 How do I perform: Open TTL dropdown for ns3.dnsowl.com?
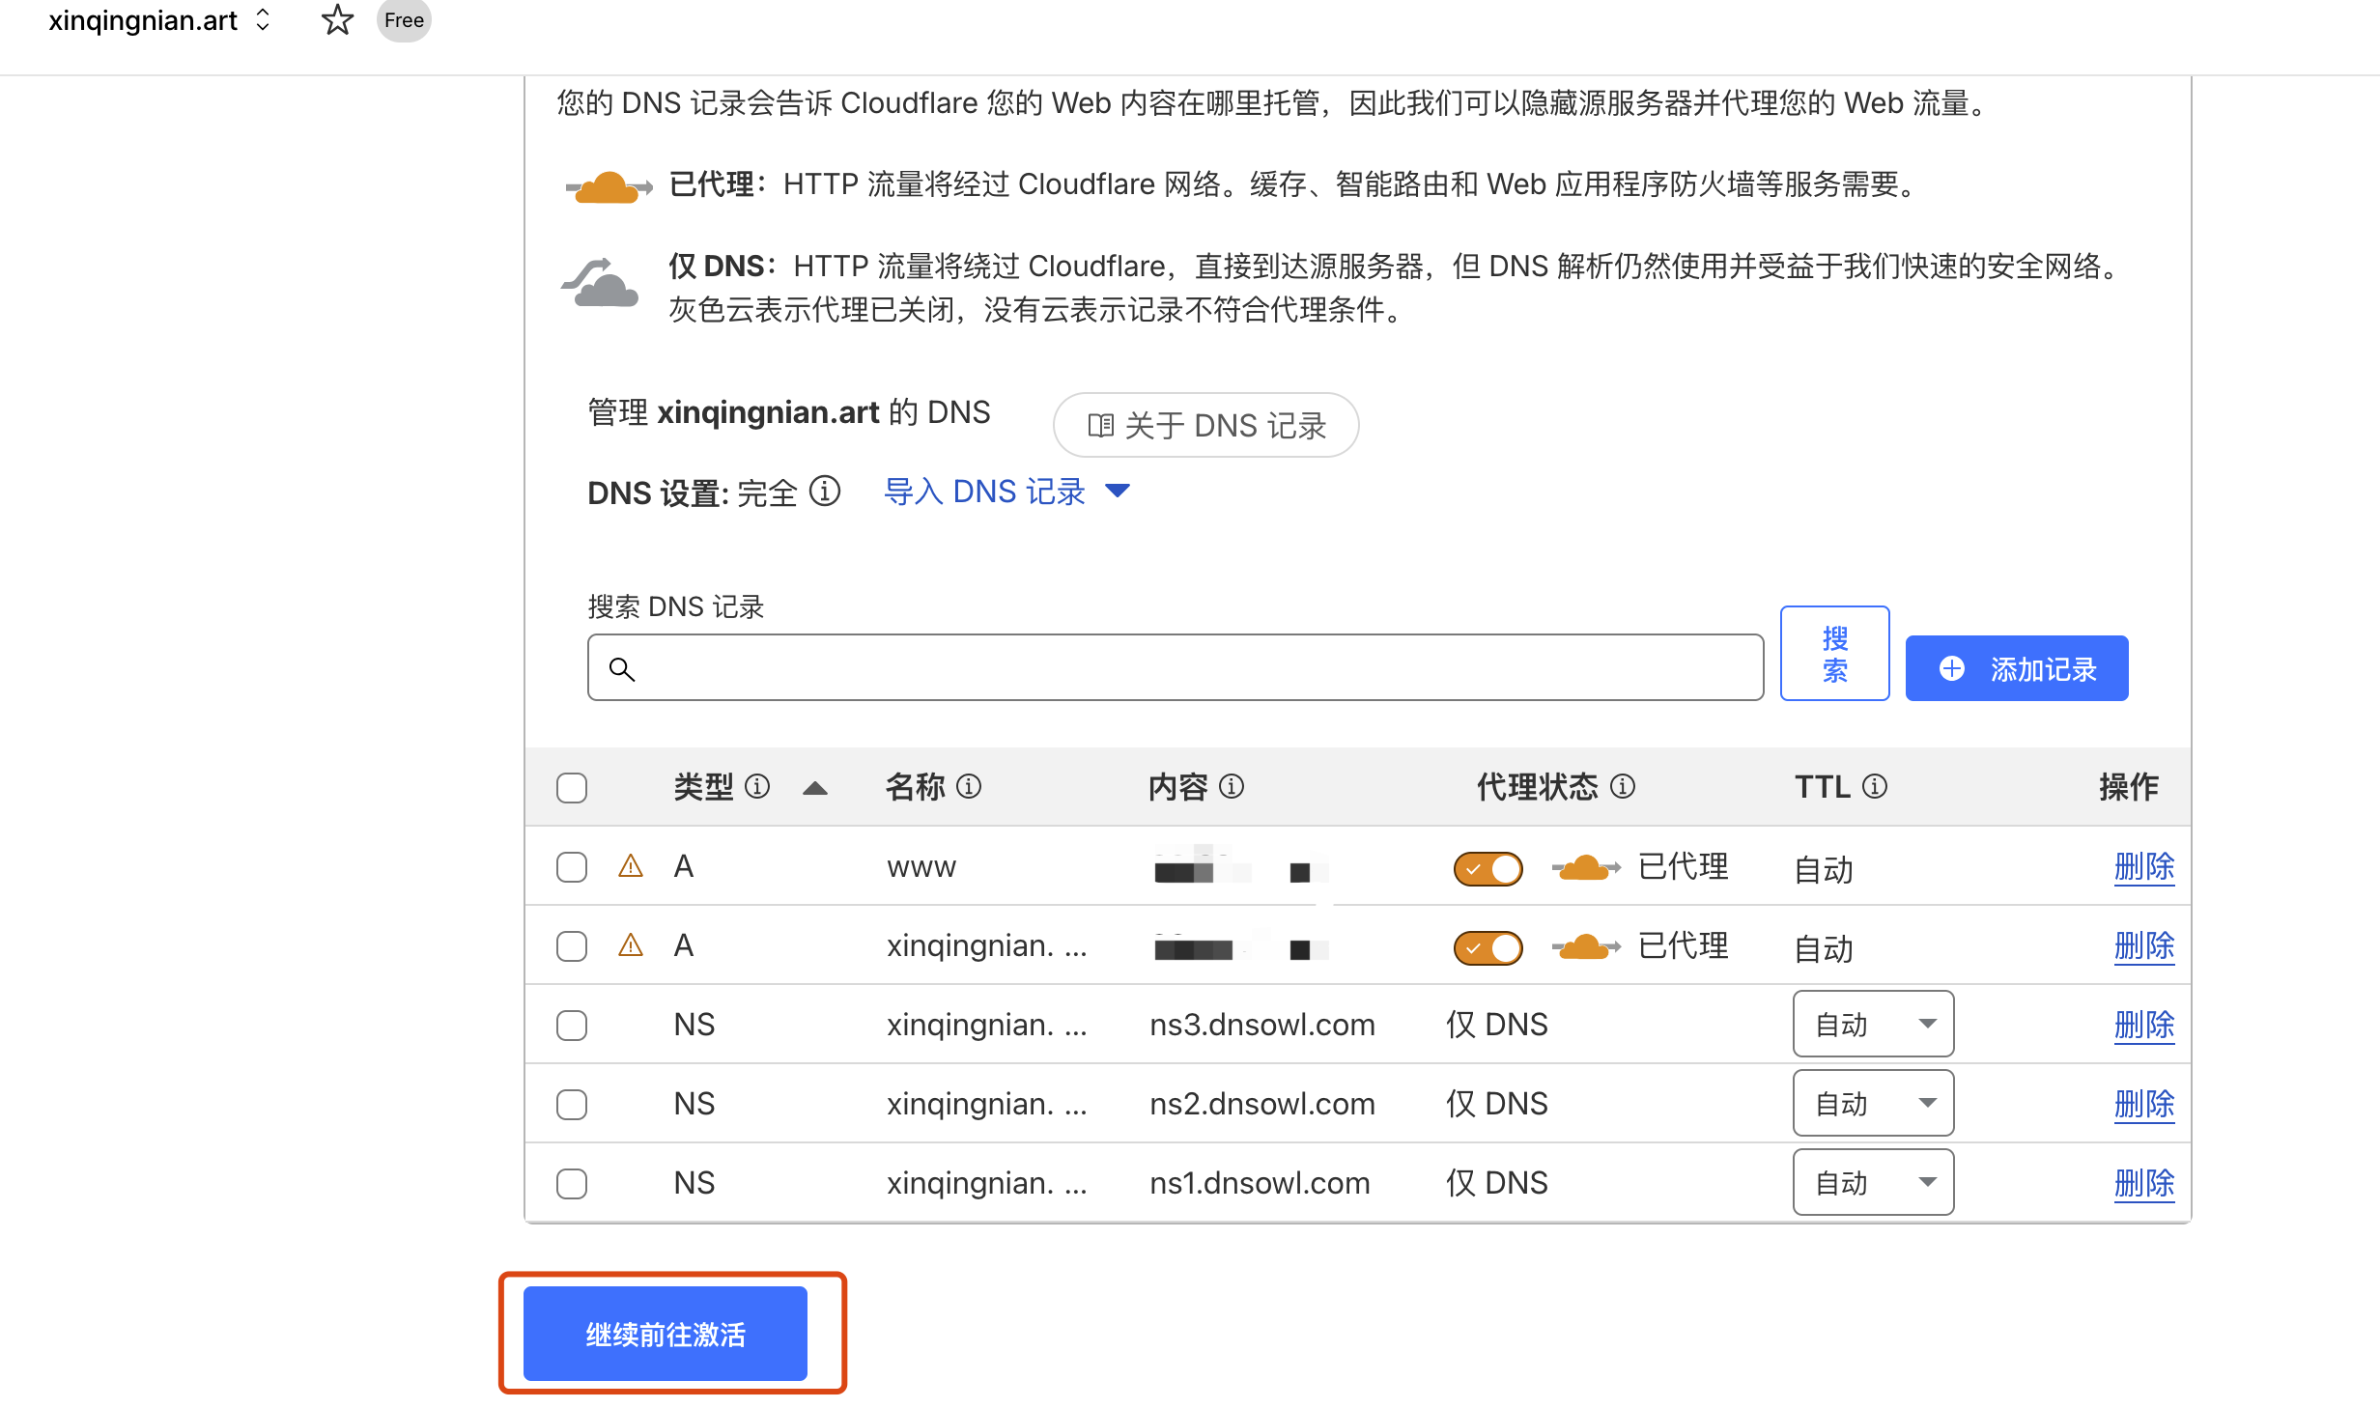[1874, 1024]
